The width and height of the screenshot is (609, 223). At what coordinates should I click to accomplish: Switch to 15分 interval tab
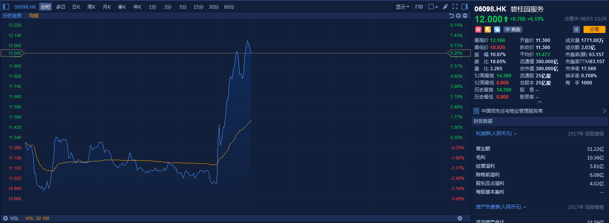click(199, 7)
